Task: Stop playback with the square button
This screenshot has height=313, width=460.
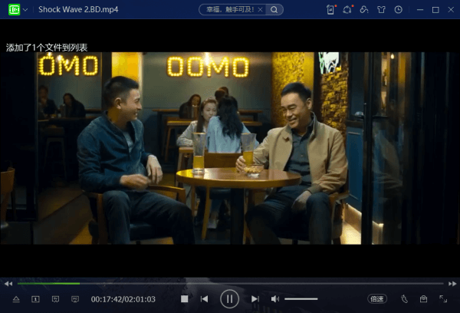Action: click(x=185, y=299)
